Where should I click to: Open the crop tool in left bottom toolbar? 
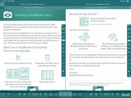[9, 94]
